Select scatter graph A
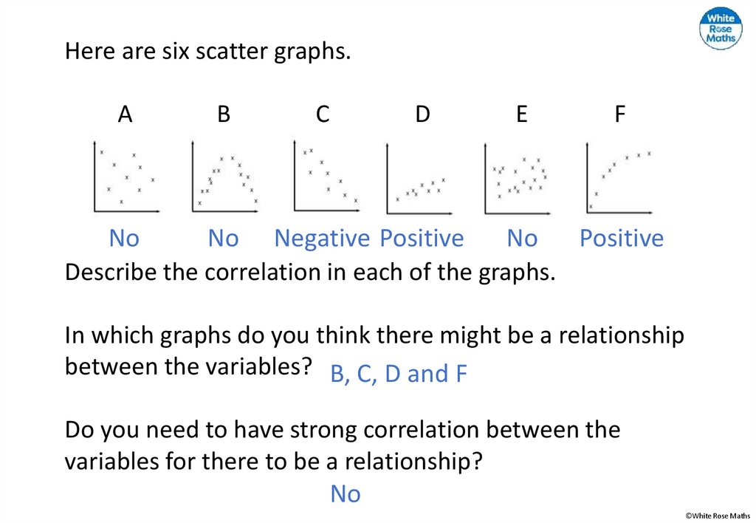This screenshot has width=756, height=523. click(126, 177)
